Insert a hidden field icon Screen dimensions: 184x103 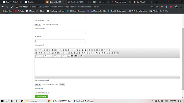click(x=110, y=50)
